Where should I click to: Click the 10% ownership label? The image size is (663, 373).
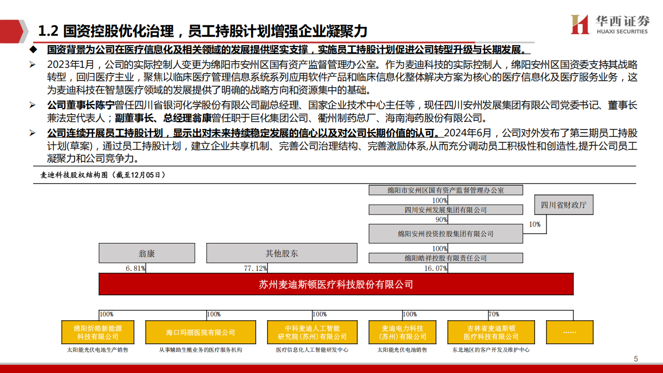535,224
